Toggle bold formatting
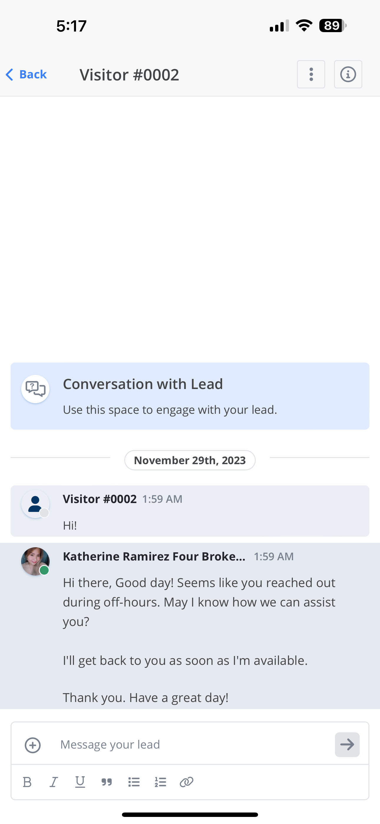This screenshot has height=824, width=380. point(27,782)
